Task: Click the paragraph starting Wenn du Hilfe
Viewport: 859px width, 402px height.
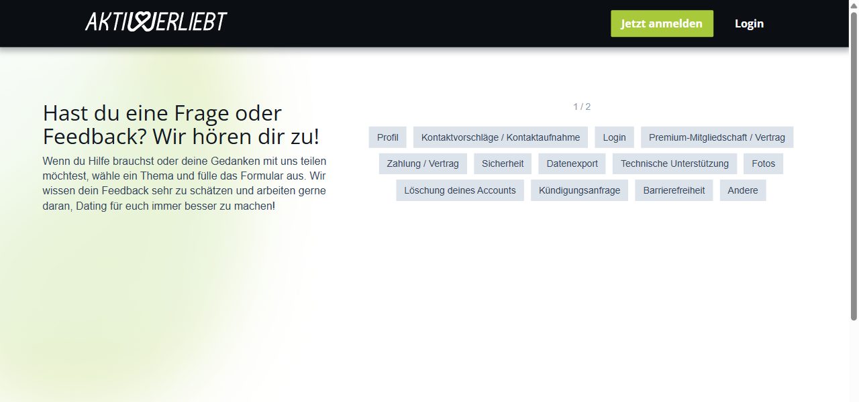Action: 185,184
